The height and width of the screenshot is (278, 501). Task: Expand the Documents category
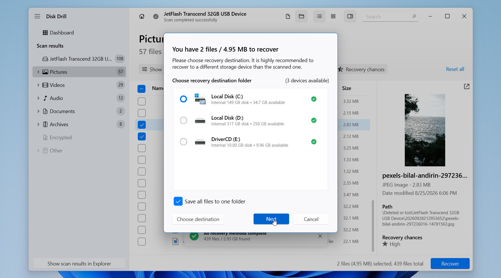(x=38, y=111)
